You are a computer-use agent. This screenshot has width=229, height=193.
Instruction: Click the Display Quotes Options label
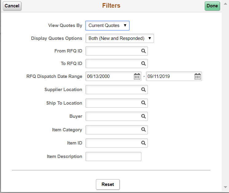click(x=57, y=38)
